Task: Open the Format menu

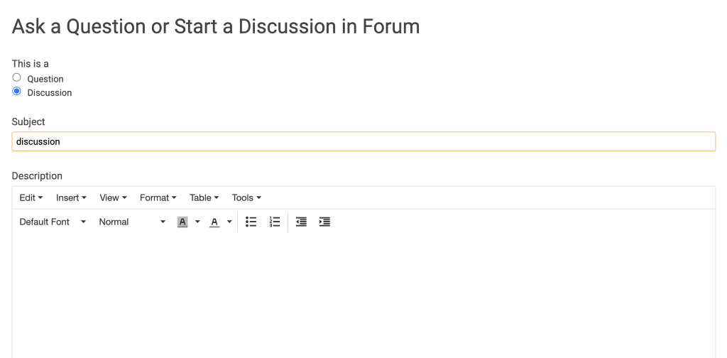Action: pyautogui.click(x=158, y=197)
